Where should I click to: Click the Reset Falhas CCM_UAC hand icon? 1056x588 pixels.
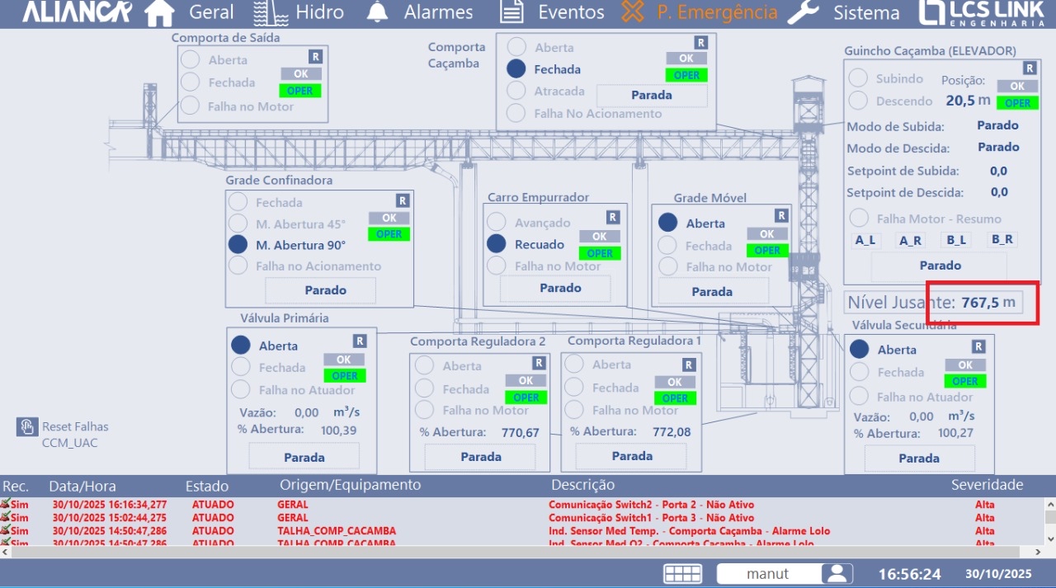[x=27, y=426]
